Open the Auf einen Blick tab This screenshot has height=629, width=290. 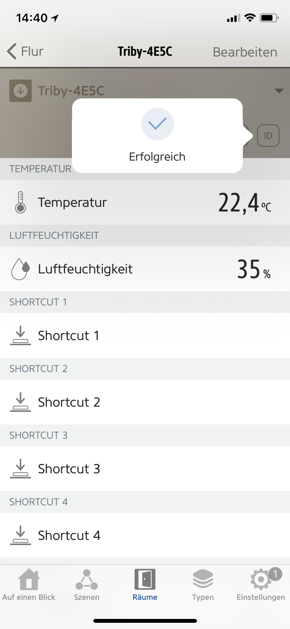tap(29, 585)
